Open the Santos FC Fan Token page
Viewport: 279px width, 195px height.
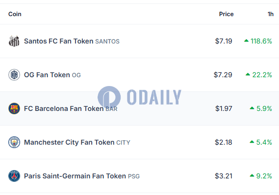(x=59, y=41)
